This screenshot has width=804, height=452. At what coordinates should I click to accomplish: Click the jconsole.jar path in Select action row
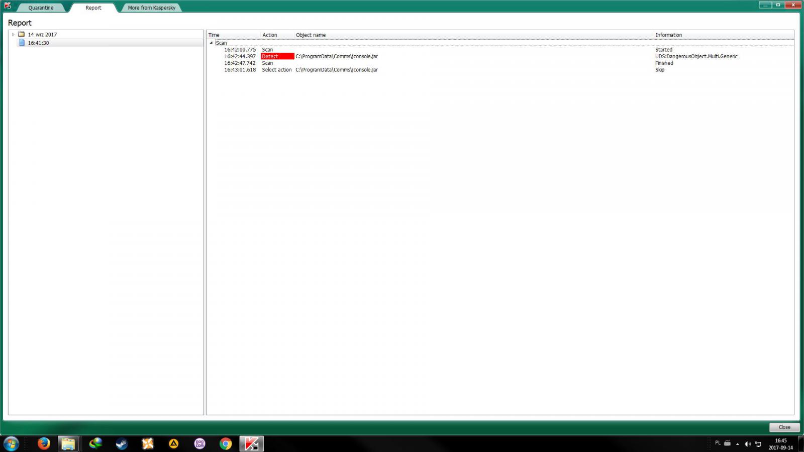click(x=337, y=70)
